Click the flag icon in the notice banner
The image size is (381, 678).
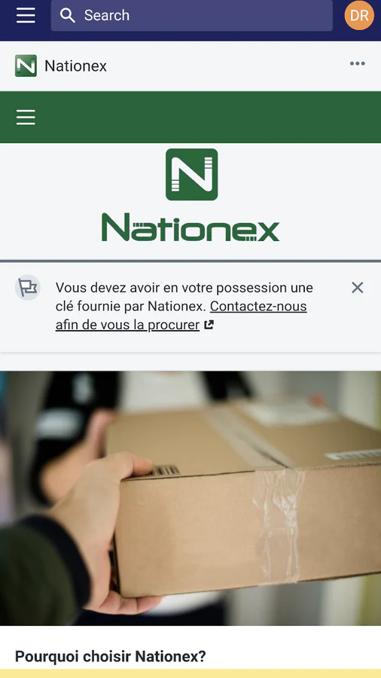(x=28, y=288)
